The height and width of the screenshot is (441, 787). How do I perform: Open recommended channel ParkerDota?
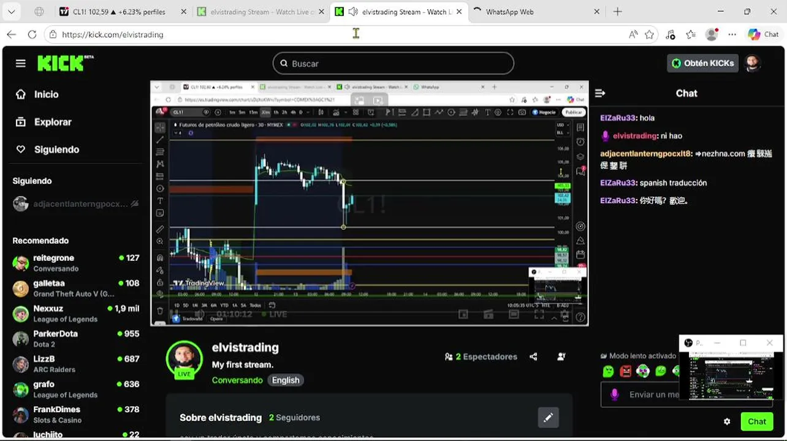tap(75, 339)
